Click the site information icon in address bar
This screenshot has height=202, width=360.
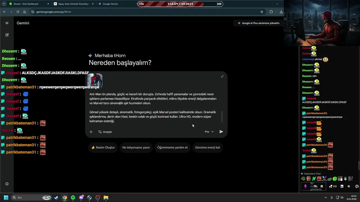[x=33, y=12]
